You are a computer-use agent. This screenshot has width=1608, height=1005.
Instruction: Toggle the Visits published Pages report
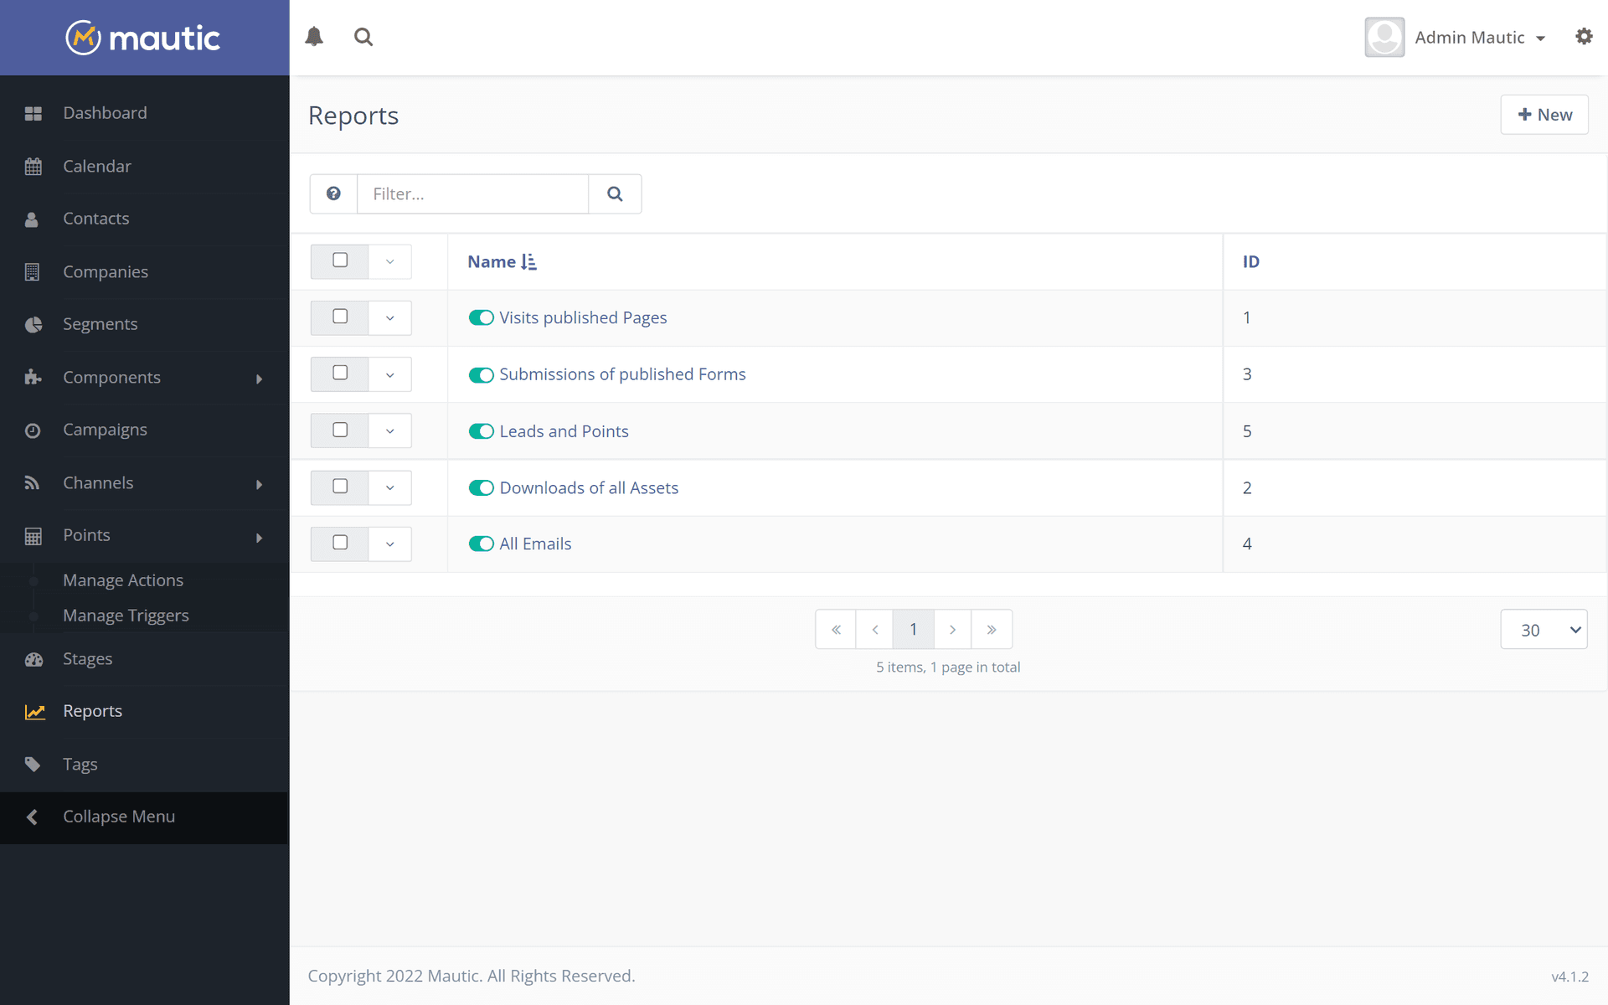pos(481,317)
